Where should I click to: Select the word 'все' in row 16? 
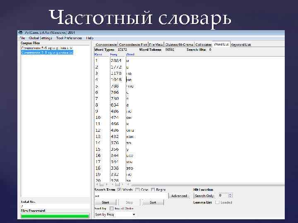click(130, 156)
